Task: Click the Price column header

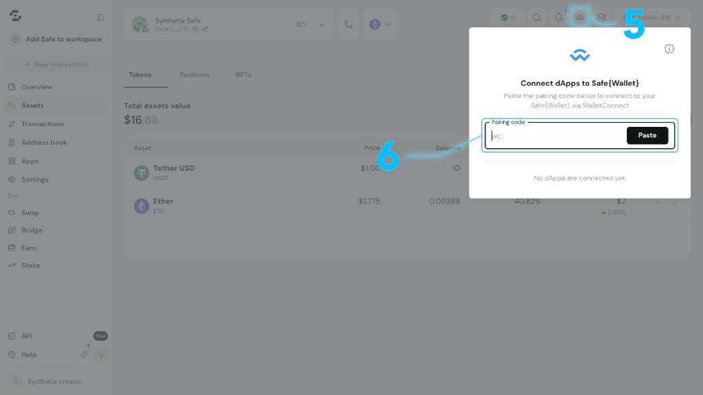Action: point(371,148)
